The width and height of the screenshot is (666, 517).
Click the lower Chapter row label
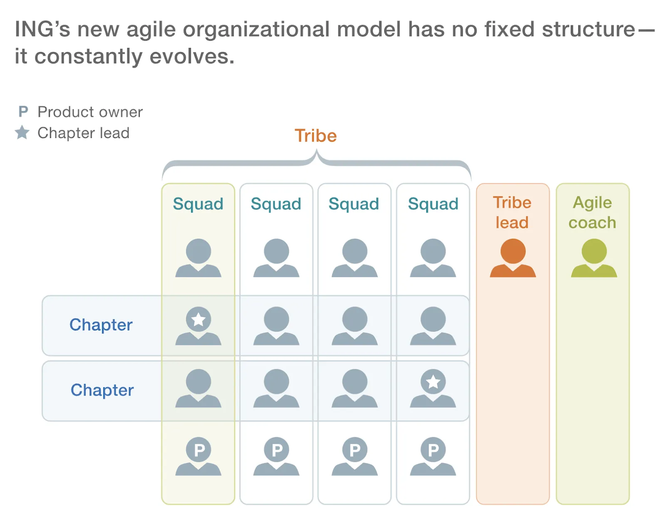pos(102,390)
